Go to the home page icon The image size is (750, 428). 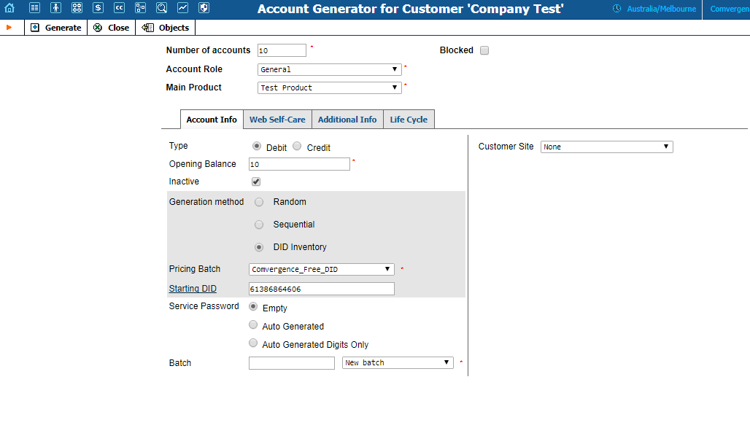tap(9, 8)
